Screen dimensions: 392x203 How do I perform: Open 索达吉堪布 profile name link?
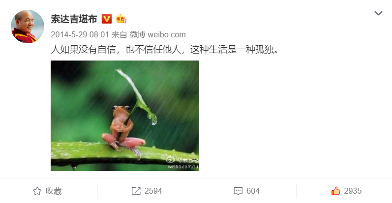point(74,19)
